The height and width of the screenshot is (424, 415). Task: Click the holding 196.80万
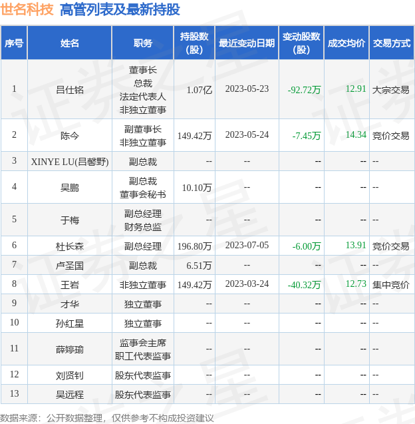(194, 246)
